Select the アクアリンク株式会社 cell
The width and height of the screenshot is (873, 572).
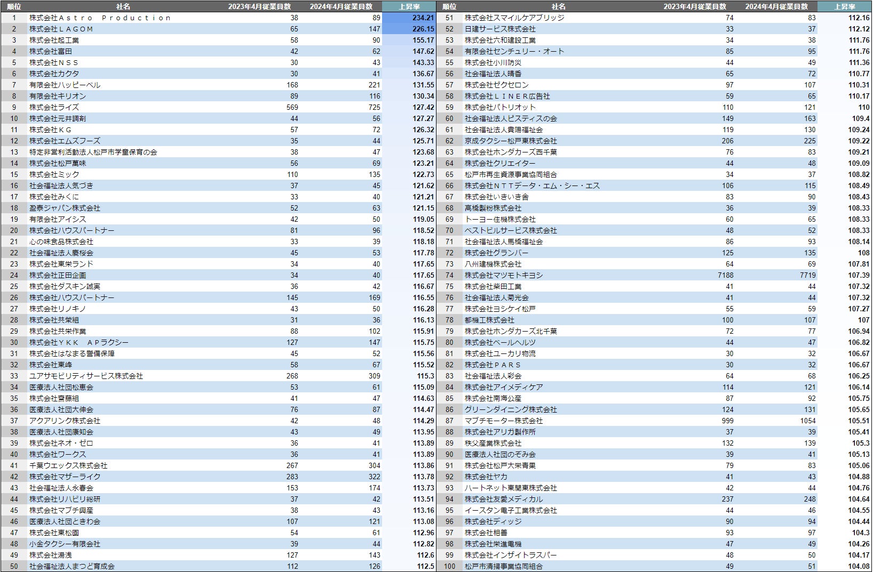coord(65,421)
